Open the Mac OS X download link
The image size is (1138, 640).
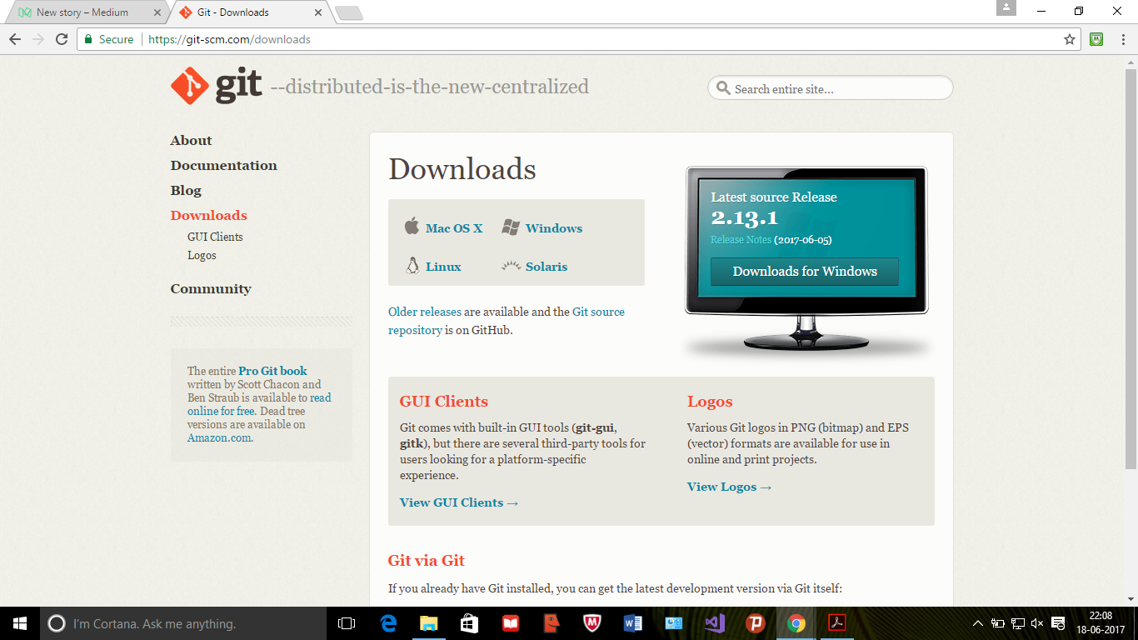(x=454, y=227)
